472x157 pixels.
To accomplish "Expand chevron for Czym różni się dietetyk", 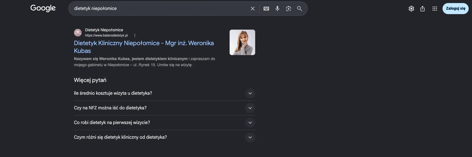I will tap(250, 137).
